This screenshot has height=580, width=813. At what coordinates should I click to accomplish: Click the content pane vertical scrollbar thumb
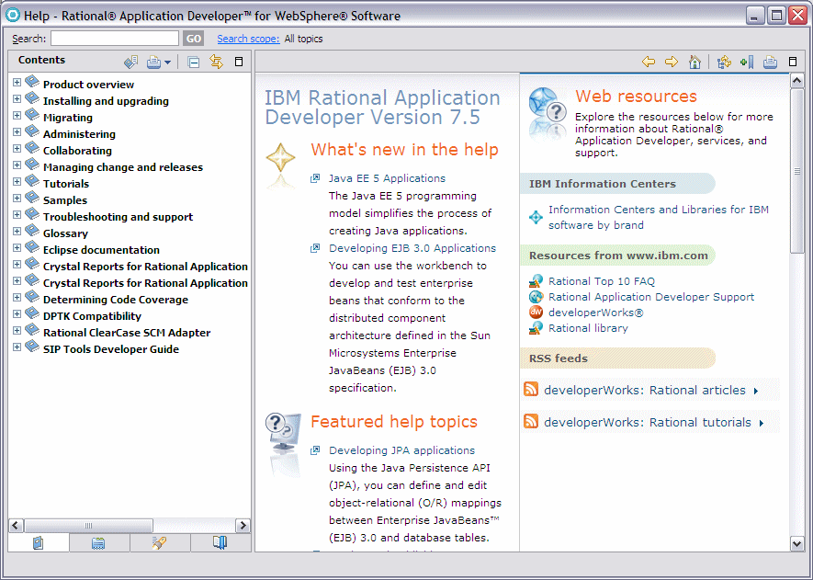pyautogui.click(x=797, y=171)
